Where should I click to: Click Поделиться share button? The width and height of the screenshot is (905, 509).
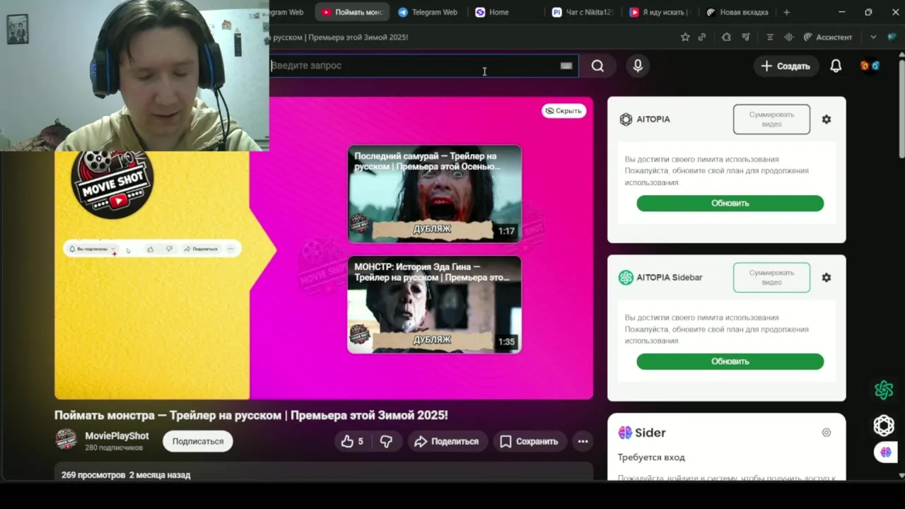tap(447, 441)
